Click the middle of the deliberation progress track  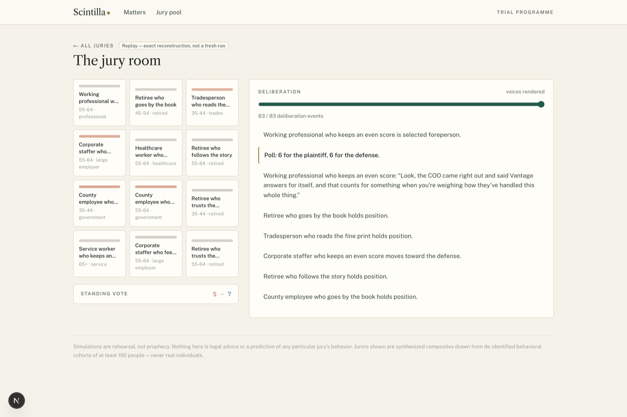(401, 104)
